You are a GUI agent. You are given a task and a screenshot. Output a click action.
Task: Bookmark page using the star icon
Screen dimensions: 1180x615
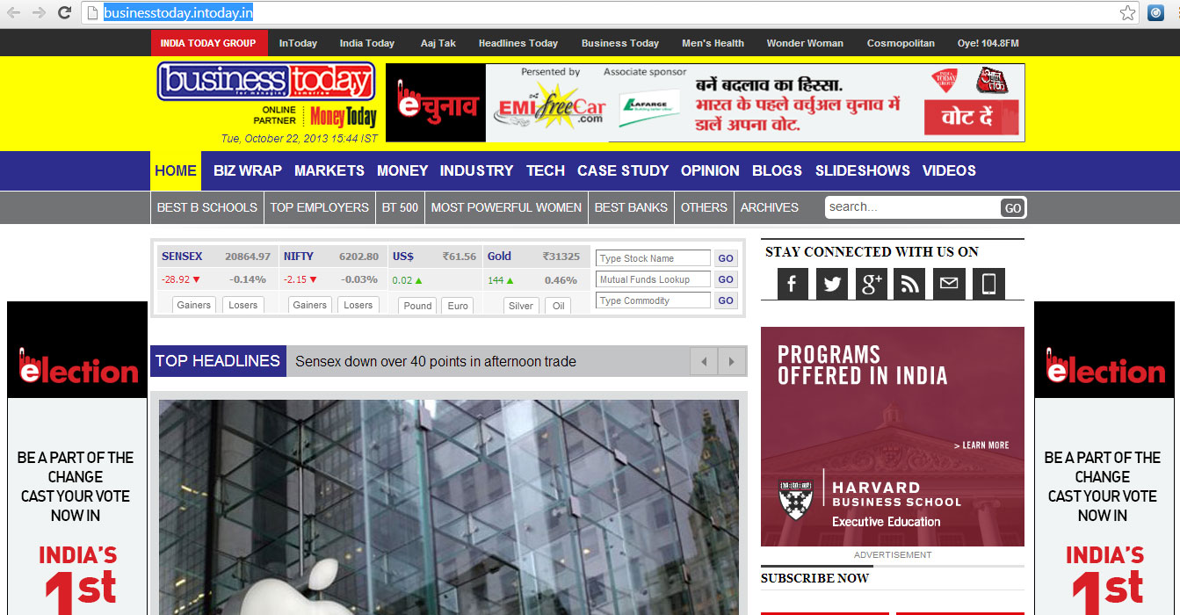pos(1127,12)
